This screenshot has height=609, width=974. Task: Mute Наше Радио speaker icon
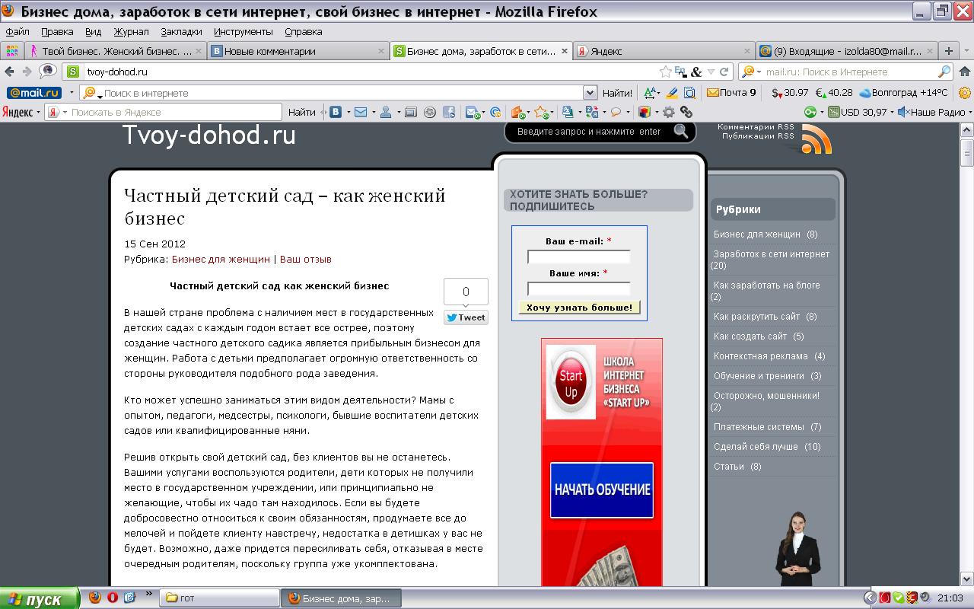coord(903,112)
